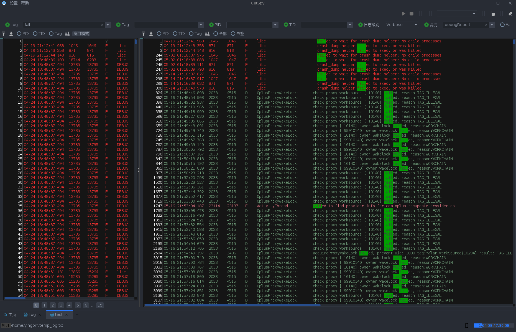
Task: Switch to the 主页 home tab
Action: coord(10,315)
